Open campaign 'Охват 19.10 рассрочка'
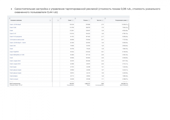Viewport: 170px width, 120px height. tap(16, 37)
